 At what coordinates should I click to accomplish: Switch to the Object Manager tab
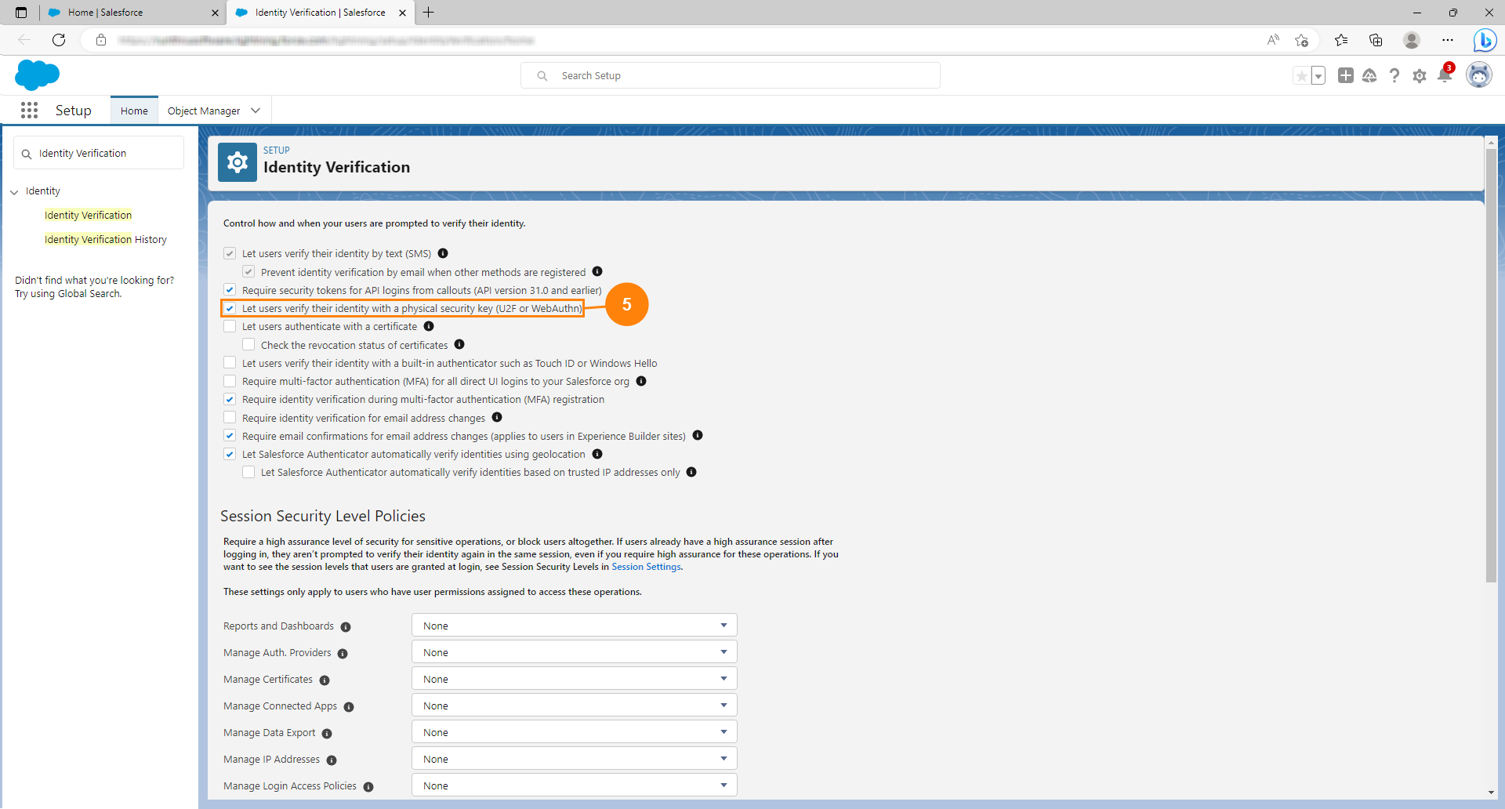(204, 111)
